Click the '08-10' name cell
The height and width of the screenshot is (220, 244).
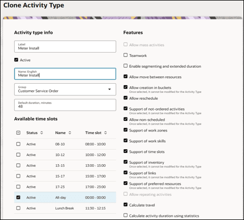tap(60, 144)
